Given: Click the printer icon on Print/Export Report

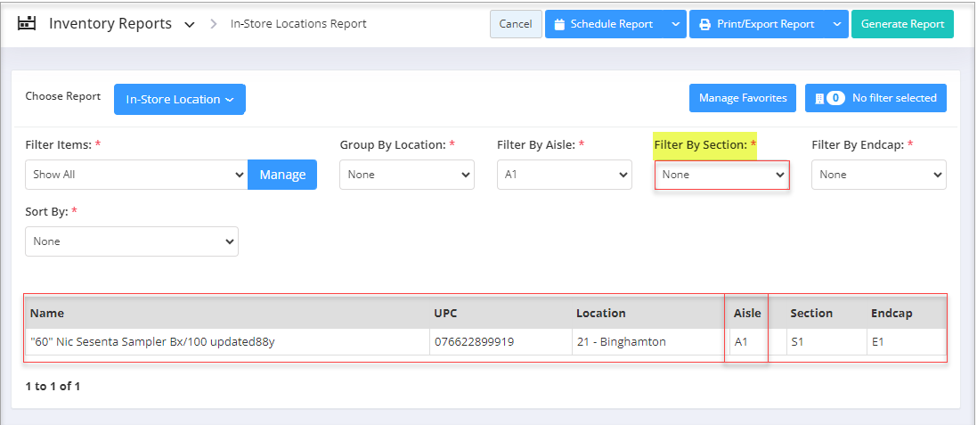Looking at the screenshot, I should (704, 25).
